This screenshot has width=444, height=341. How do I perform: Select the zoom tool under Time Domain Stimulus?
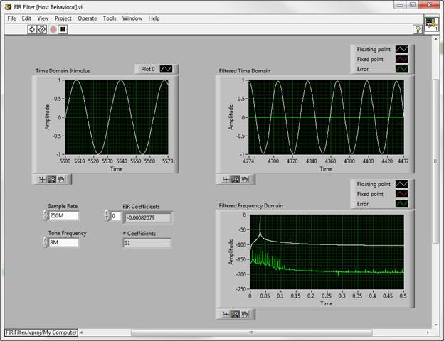51,179
